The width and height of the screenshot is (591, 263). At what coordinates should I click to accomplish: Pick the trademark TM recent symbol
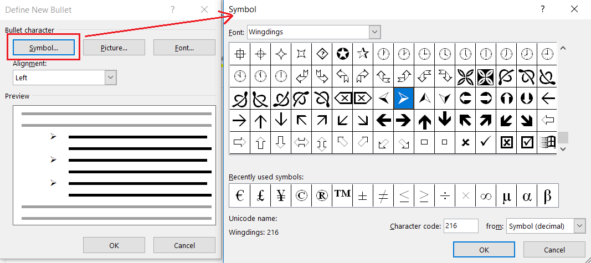(342, 195)
